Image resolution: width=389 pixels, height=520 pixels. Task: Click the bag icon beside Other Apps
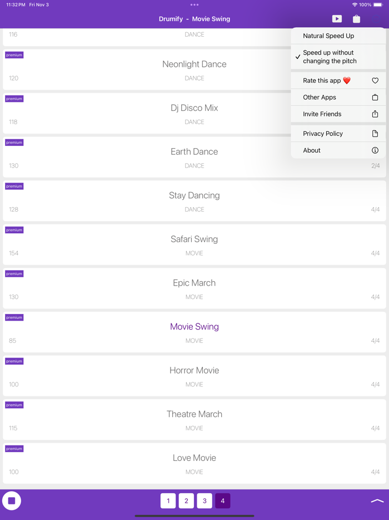click(x=375, y=97)
